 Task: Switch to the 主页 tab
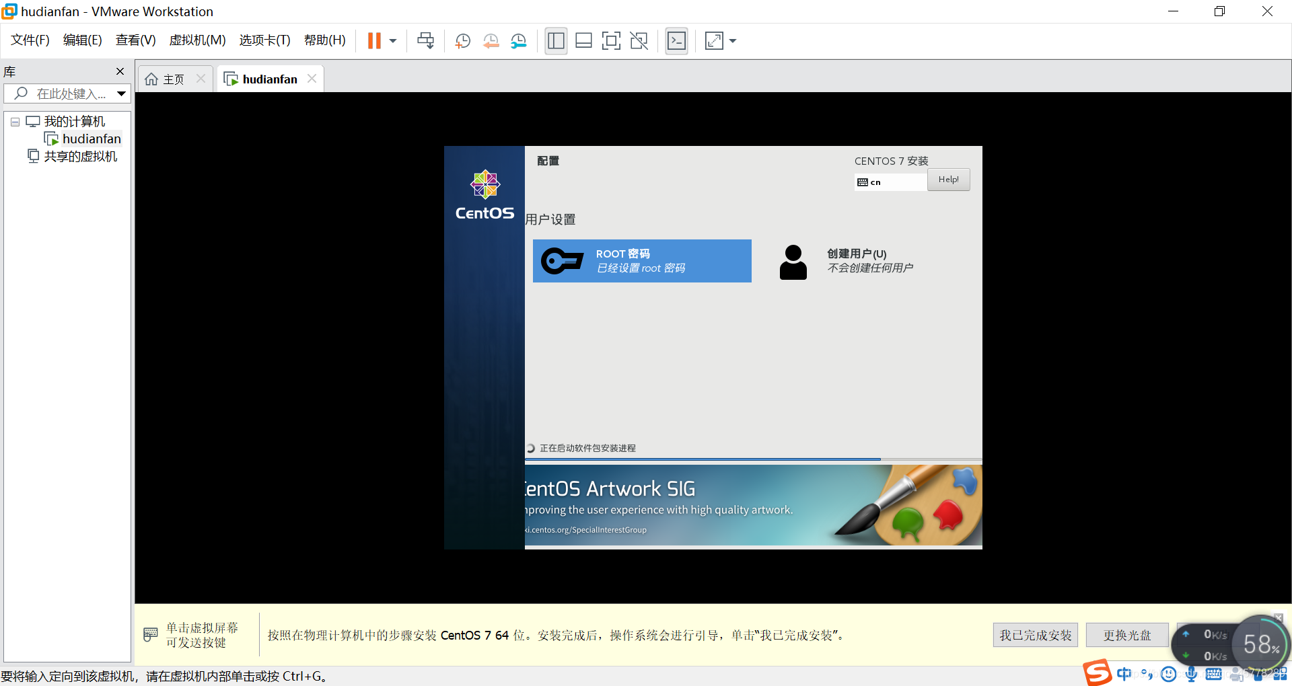(174, 79)
